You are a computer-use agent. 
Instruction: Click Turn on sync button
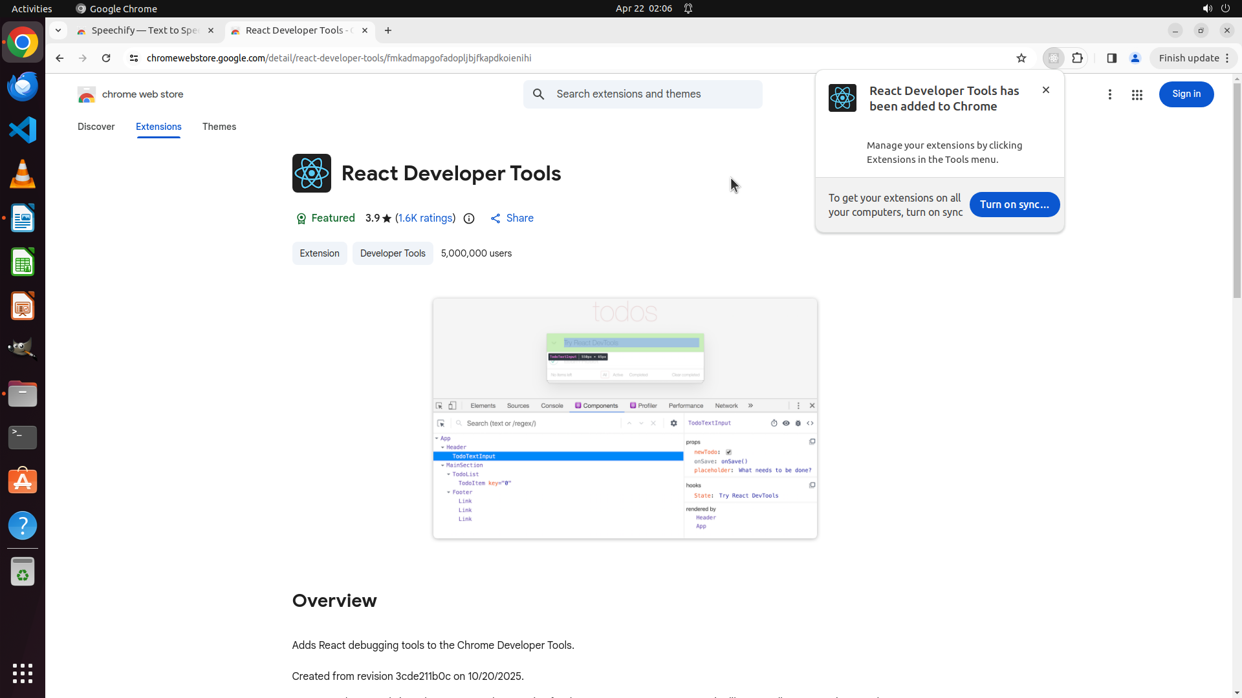coord(1014,204)
